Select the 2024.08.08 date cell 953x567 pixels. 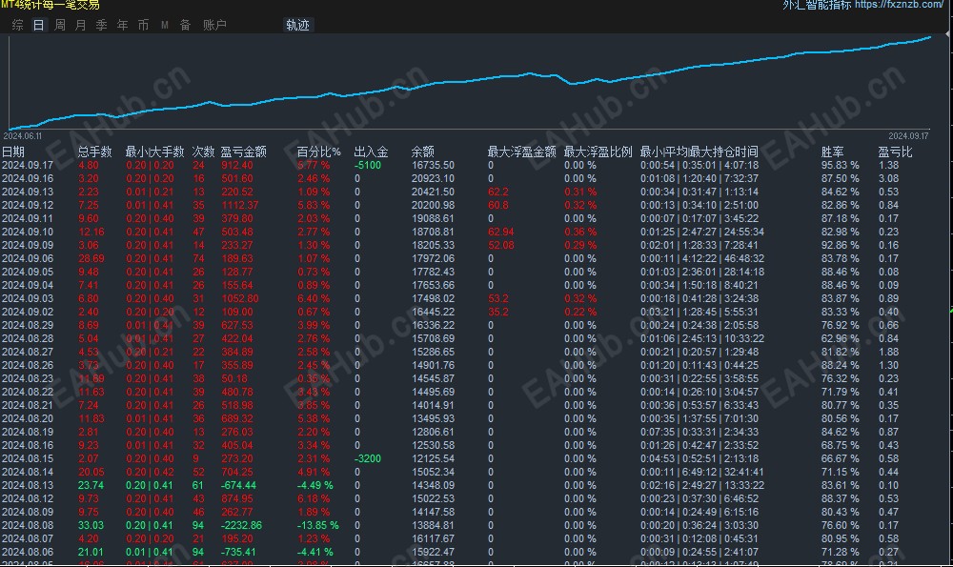pyautogui.click(x=28, y=526)
